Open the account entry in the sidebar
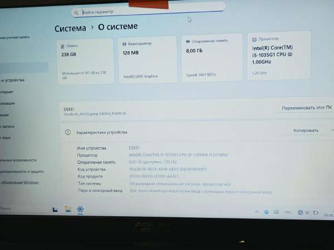This screenshot has width=334, height=250. point(15,37)
